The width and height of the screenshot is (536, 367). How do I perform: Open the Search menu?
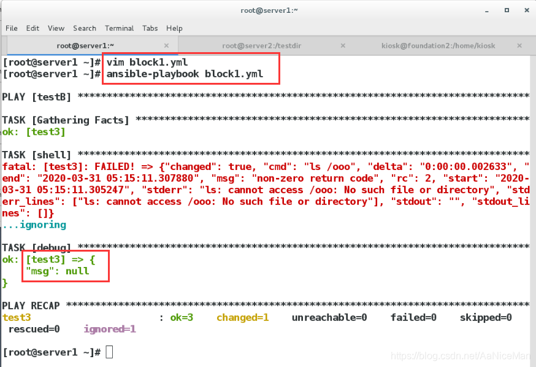[85, 28]
